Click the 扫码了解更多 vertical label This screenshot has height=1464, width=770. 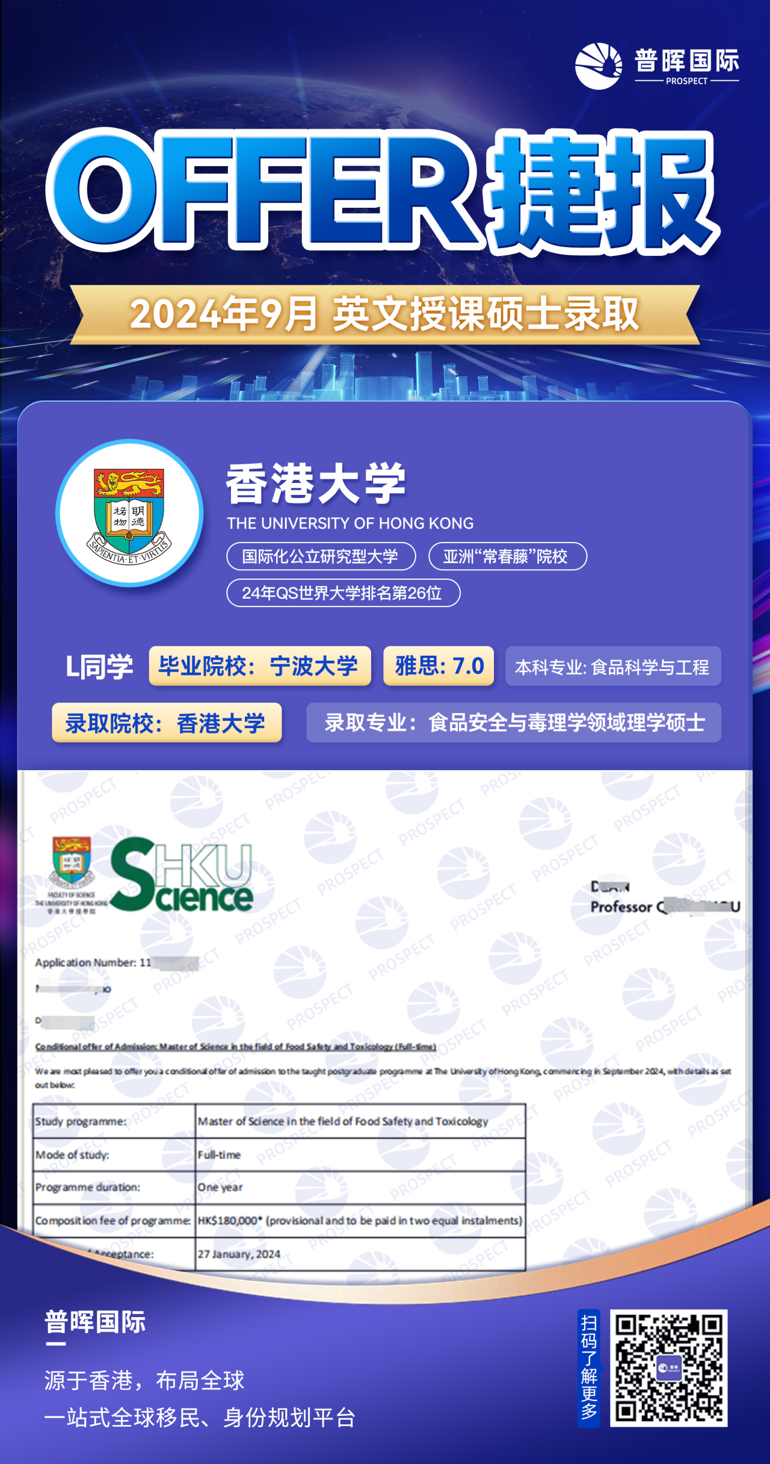click(589, 1367)
